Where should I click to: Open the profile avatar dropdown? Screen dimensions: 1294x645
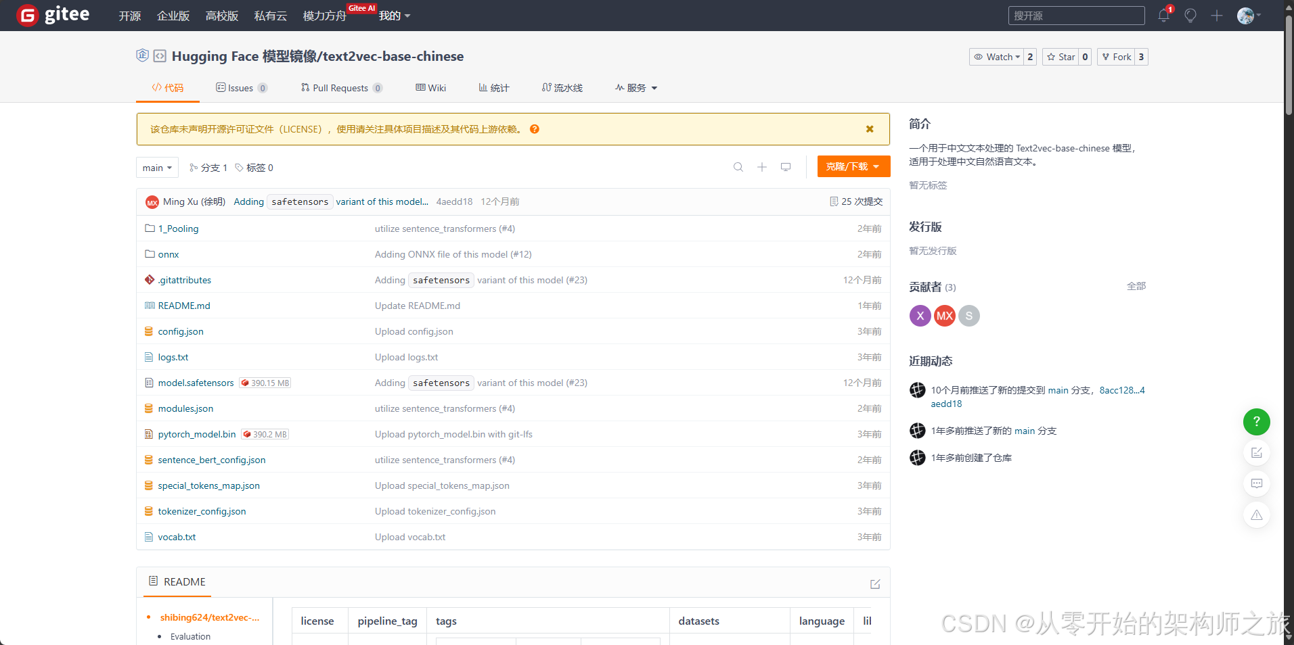tap(1246, 15)
